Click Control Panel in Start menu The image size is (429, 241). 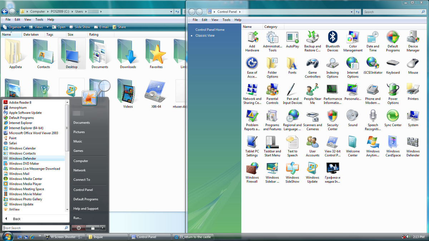(x=83, y=190)
